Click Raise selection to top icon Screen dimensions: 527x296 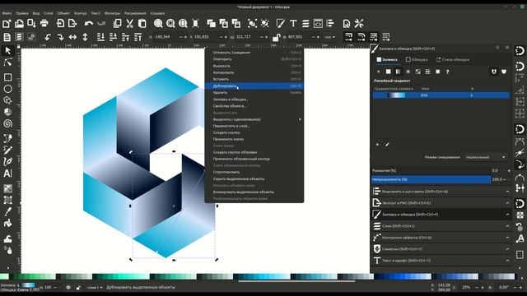point(138,37)
